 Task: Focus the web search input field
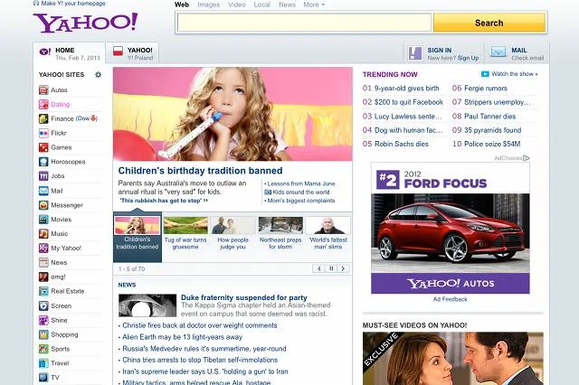(x=304, y=23)
